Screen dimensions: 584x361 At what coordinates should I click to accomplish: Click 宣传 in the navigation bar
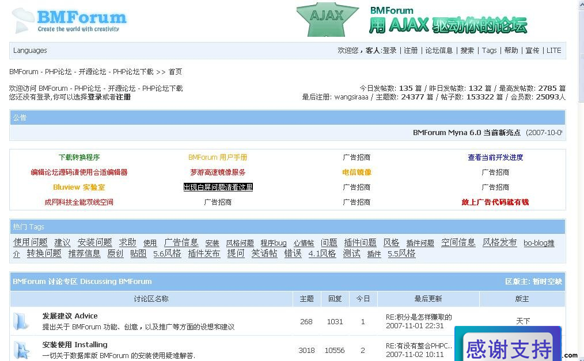click(x=533, y=51)
